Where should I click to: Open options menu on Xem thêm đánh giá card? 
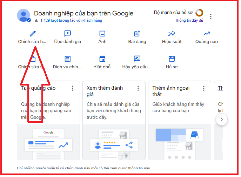[x=138, y=88]
